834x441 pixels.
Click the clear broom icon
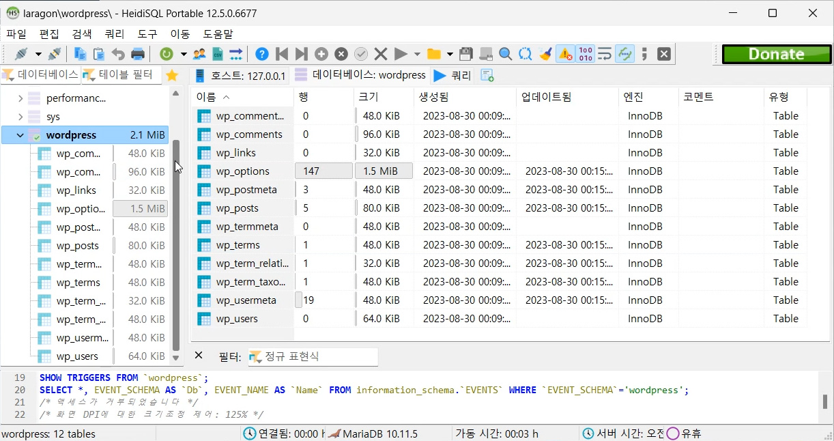click(545, 54)
